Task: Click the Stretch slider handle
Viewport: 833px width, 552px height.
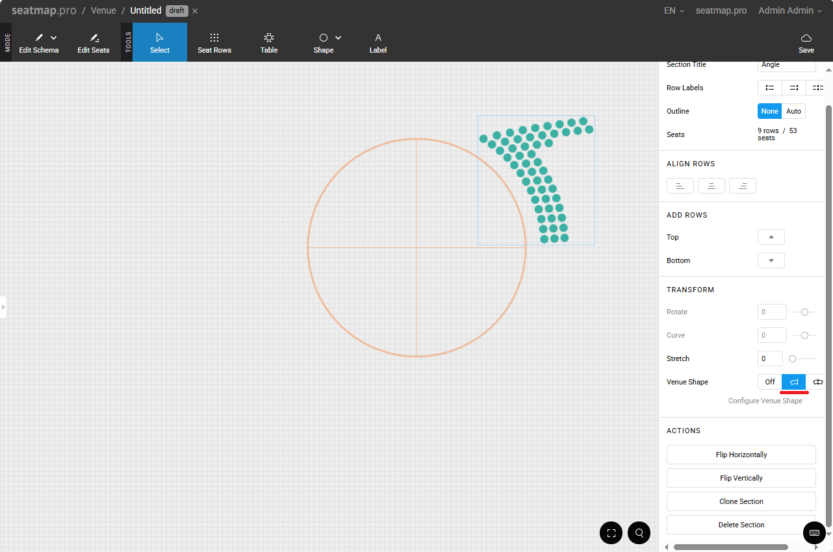Action: 792,358
